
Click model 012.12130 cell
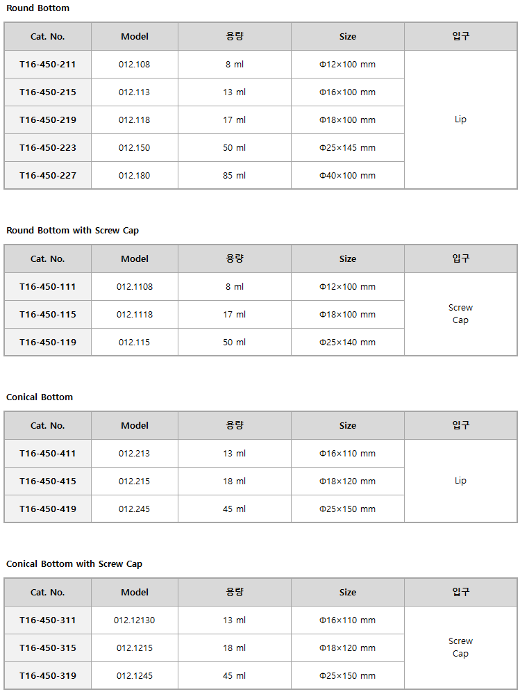point(135,620)
